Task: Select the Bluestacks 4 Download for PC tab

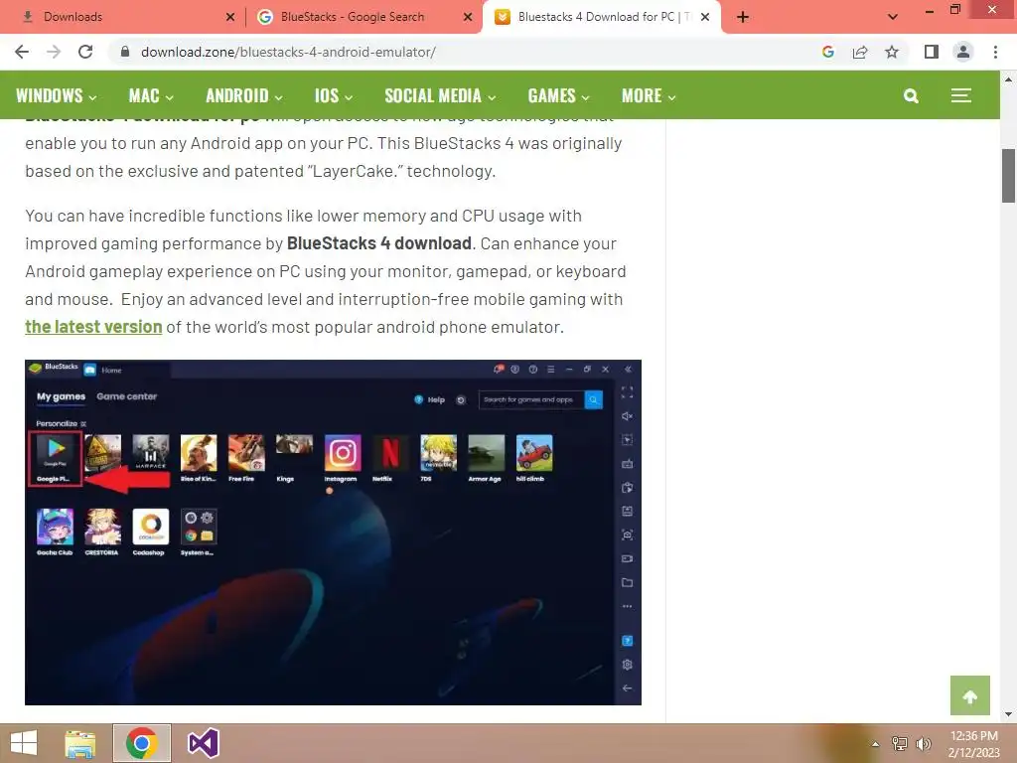Action: [602, 17]
